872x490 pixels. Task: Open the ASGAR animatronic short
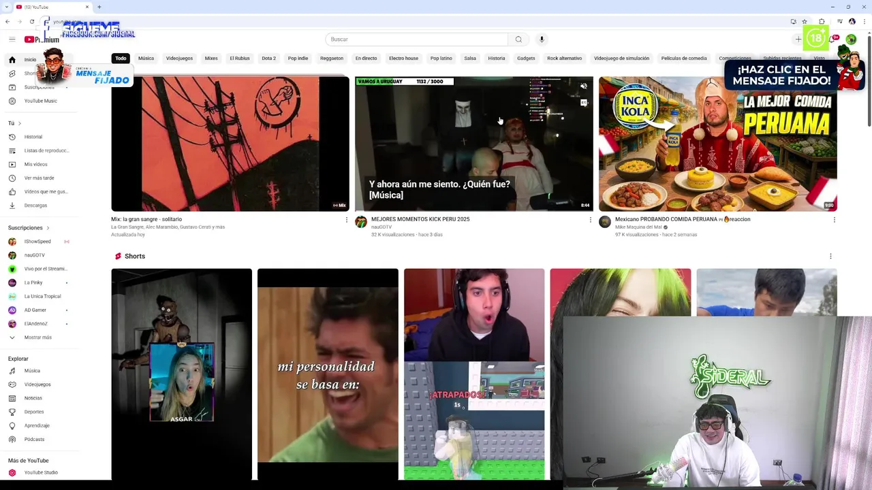coord(181,374)
